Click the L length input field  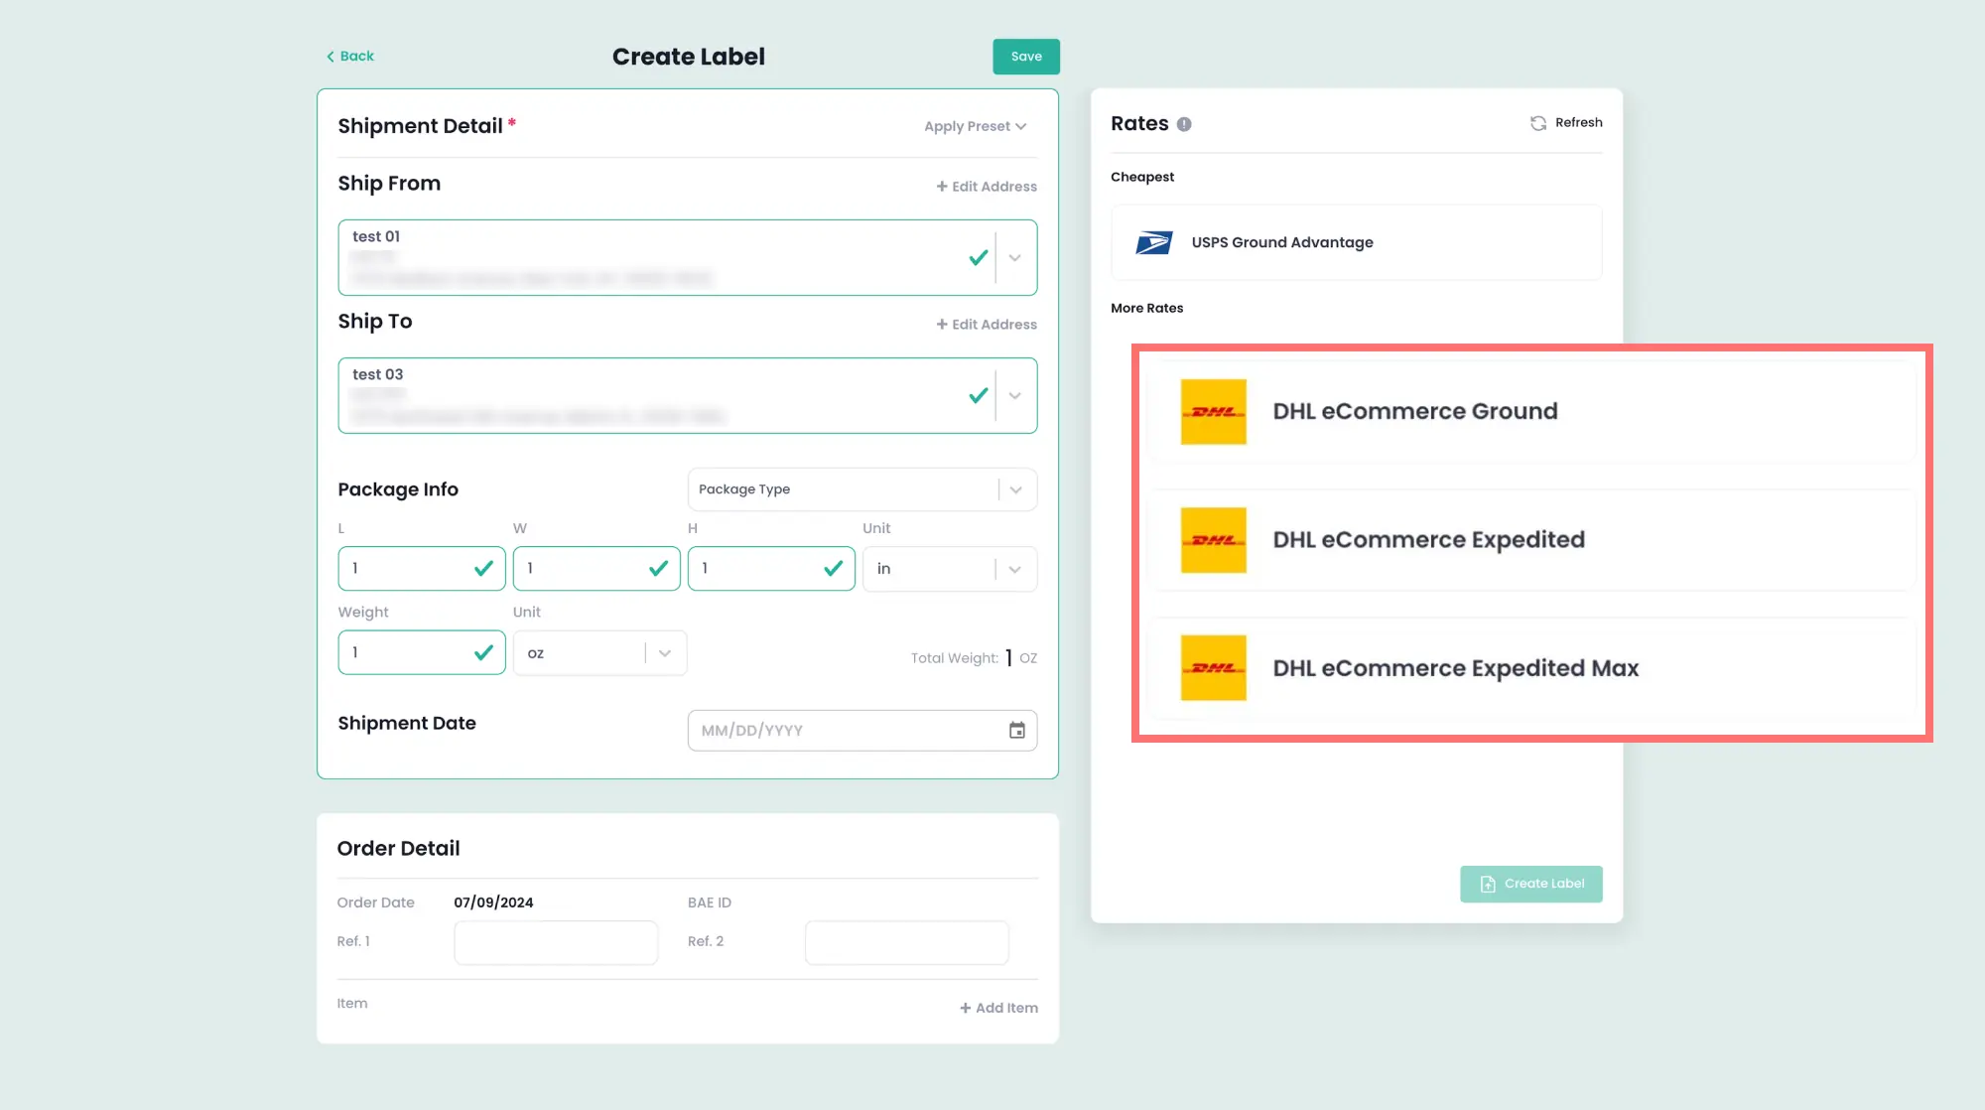click(422, 568)
